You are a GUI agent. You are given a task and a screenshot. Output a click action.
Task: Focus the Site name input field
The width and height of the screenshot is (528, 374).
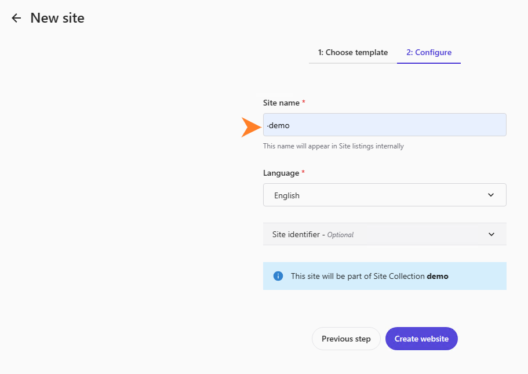384,125
